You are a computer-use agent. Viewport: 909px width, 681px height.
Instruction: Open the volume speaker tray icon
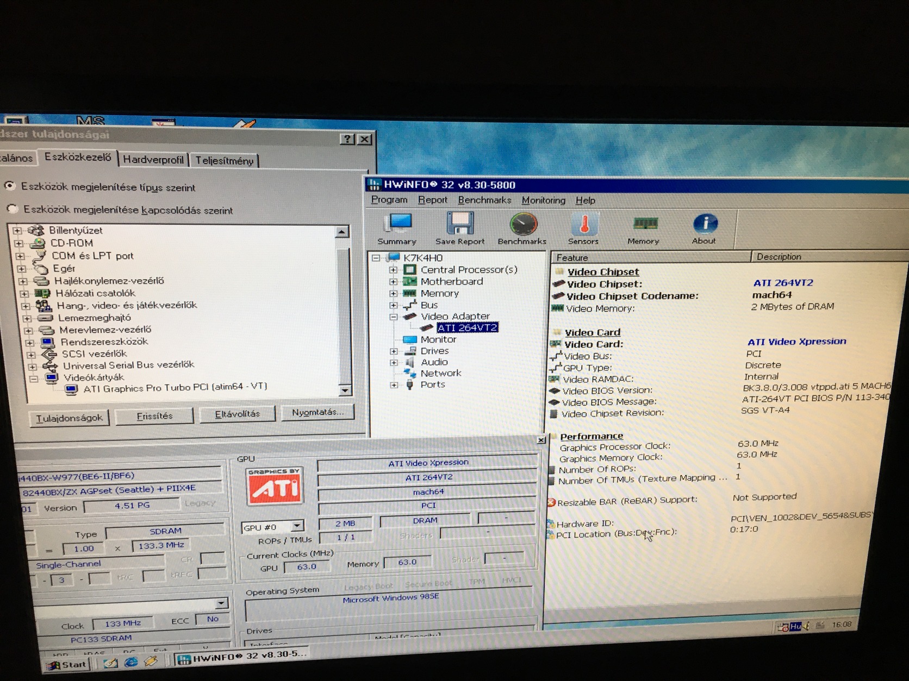(806, 626)
